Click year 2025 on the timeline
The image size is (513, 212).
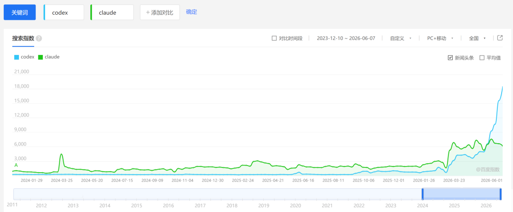pyautogui.click(x=454, y=206)
